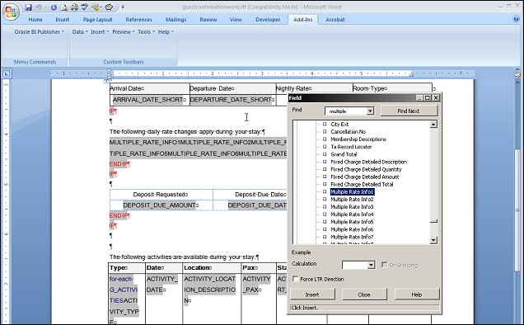Enable Force LTR Direction checkbox
The image size is (524, 325).
tap(296, 279)
